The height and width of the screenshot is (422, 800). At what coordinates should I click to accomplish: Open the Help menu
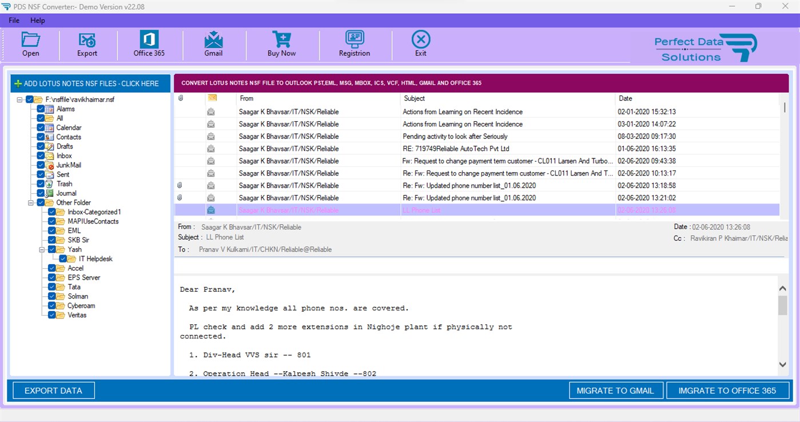pyautogui.click(x=38, y=20)
